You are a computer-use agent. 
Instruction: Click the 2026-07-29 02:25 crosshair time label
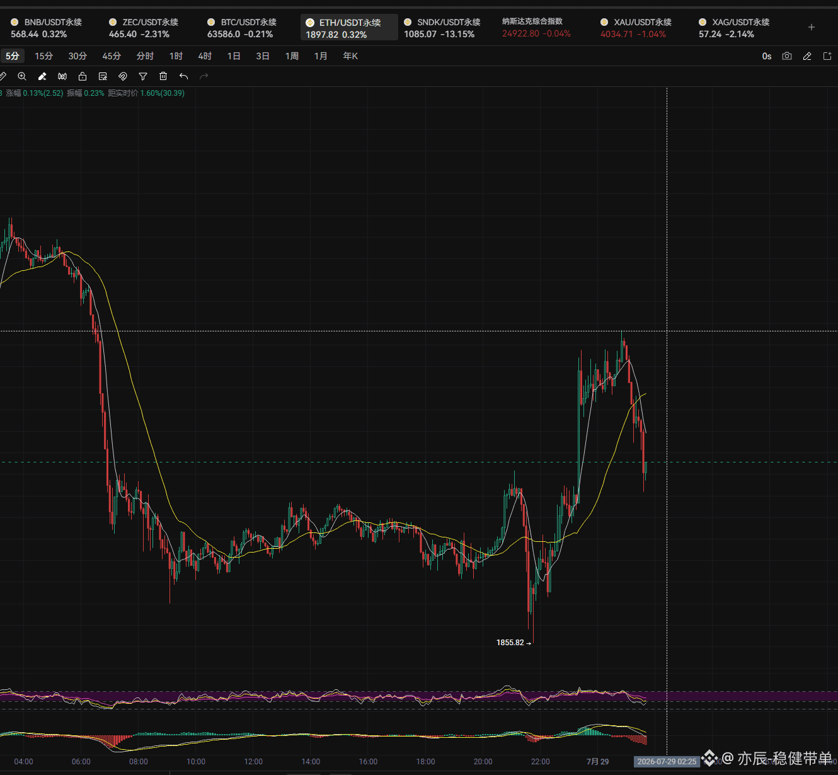pyautogui.click(x=667, y=762)
